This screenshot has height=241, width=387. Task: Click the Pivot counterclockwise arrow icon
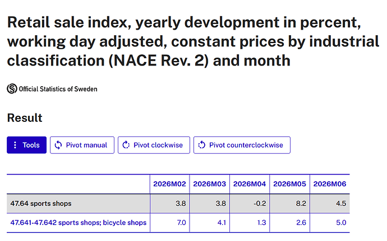[x=202, y=145]
